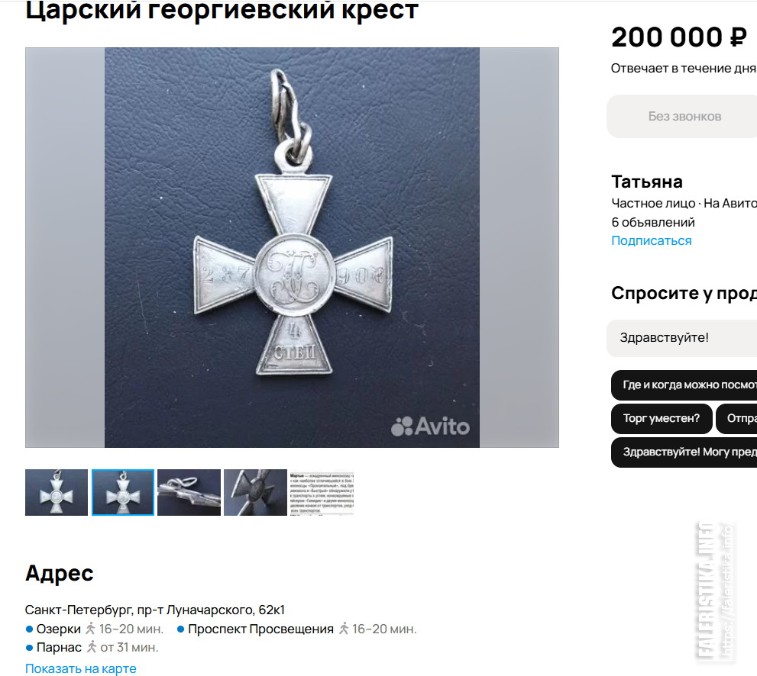Select the highlighted second cross thumbnail
Viewport: 757px width, 676px height.
(123, 492)
